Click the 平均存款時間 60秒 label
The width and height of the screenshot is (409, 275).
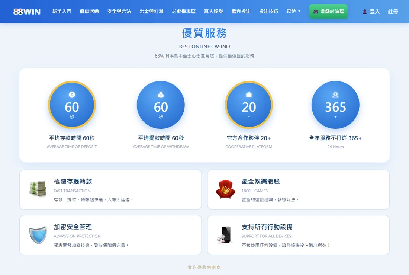(72, 138)
